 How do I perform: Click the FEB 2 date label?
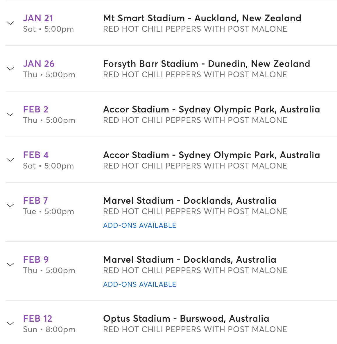click(x=35, y=110)
